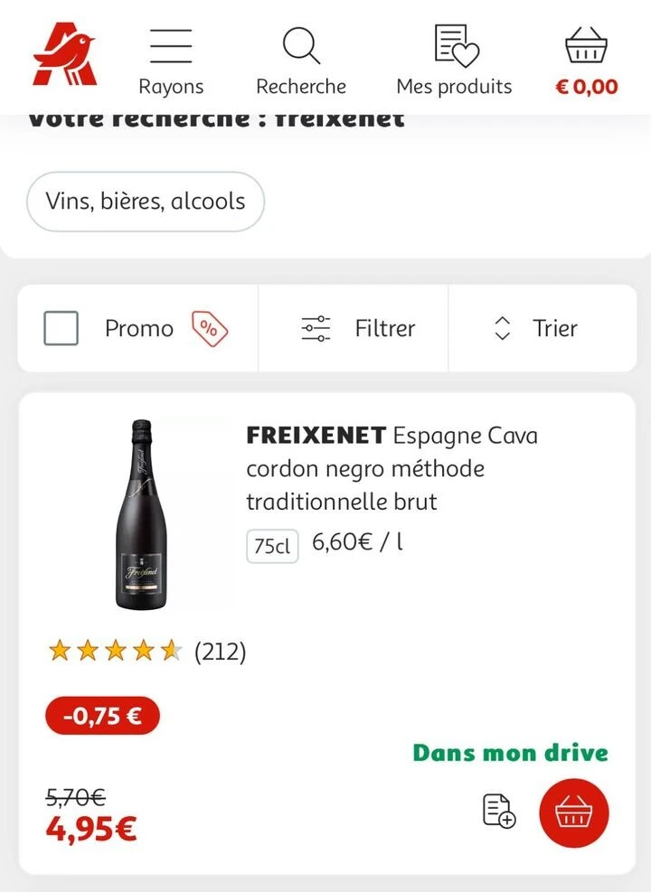
Task: Select the Vins, bières, alcools category chip
Action: tap(146, 202)
